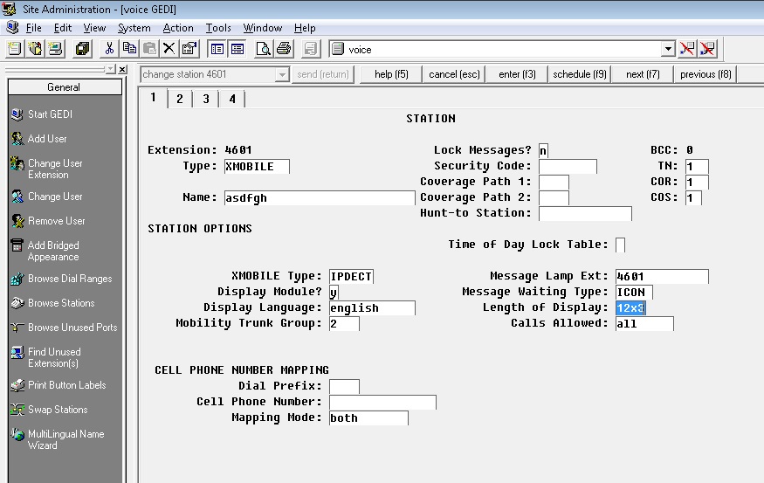Image resolution: width=764 pixels, height=483 pixels.
Task: Open the Window menu
Action: pyautogui.click(x=263, y=28)
